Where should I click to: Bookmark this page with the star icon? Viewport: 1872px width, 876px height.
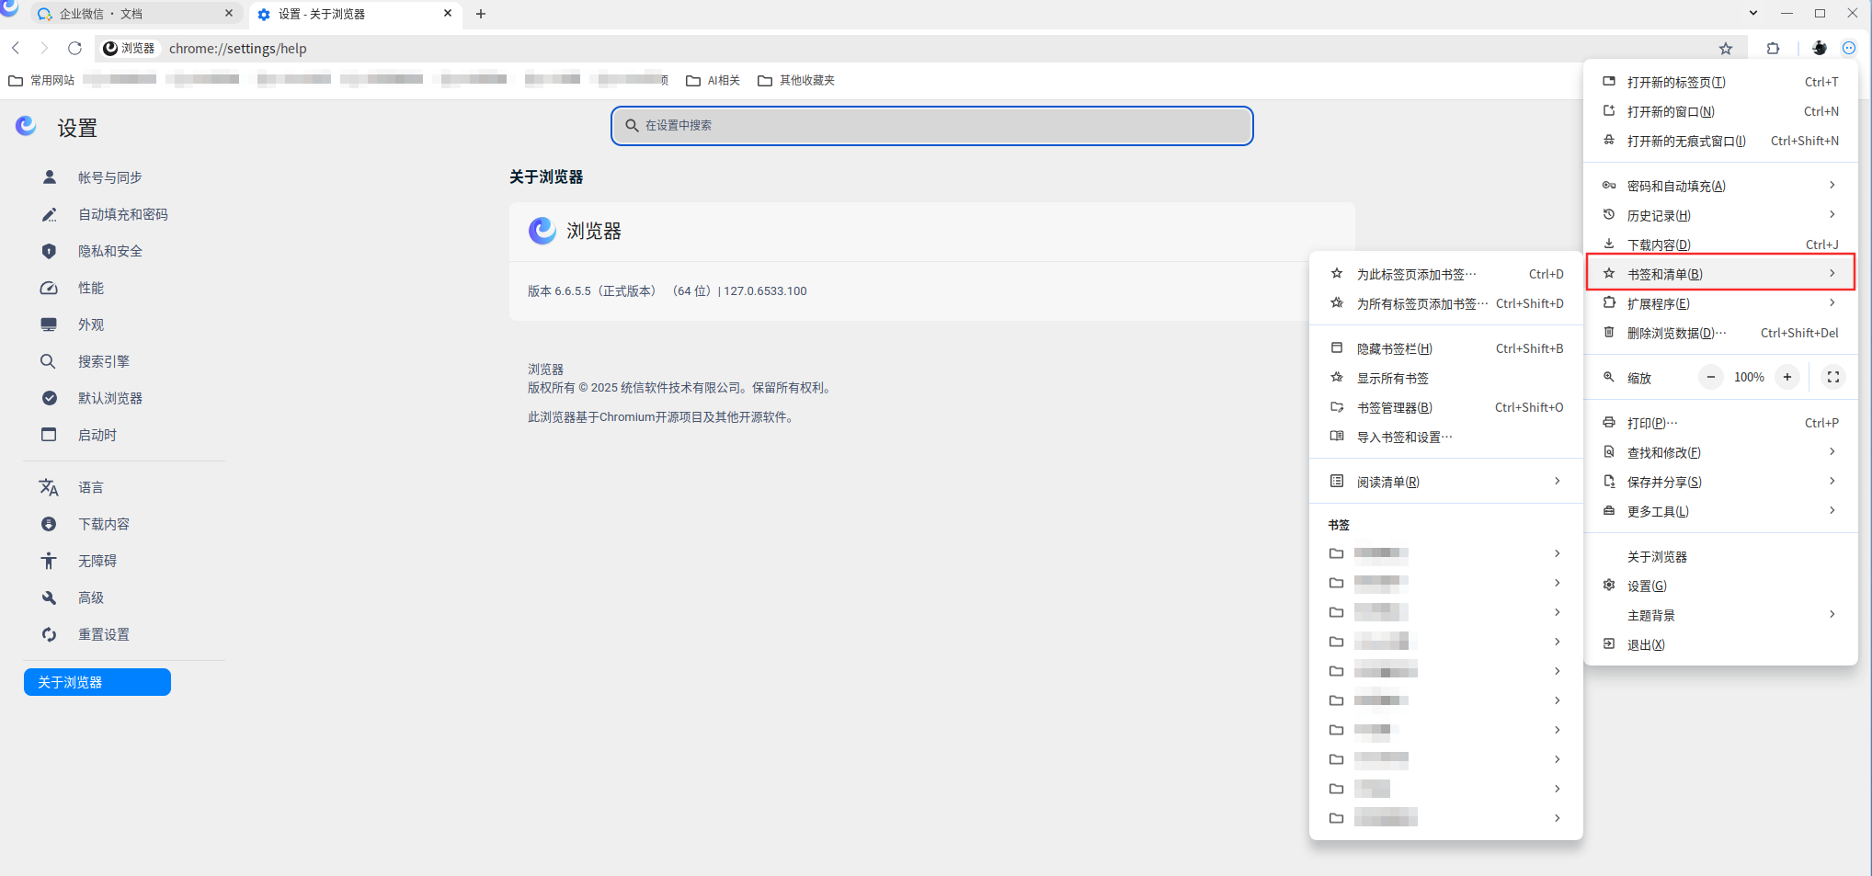point(1726,49)
